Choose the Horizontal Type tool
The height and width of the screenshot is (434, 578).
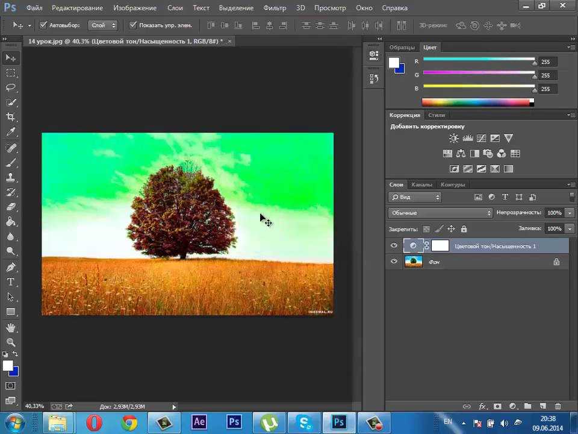(10, 282)
